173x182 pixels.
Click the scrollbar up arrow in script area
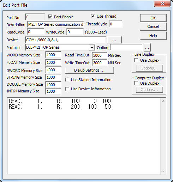[163, 101]
